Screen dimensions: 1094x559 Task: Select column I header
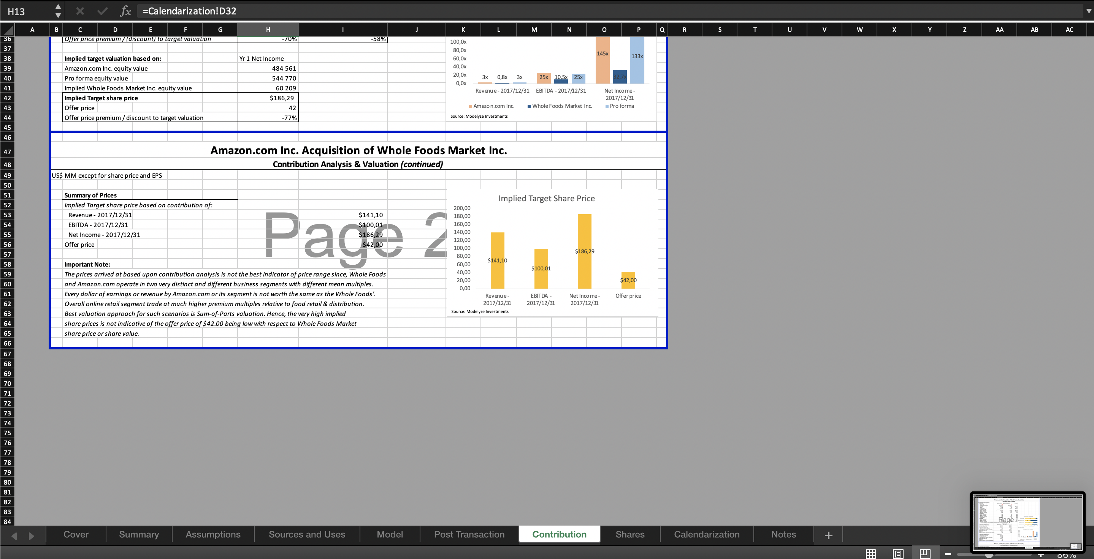[x=343, y=30]
